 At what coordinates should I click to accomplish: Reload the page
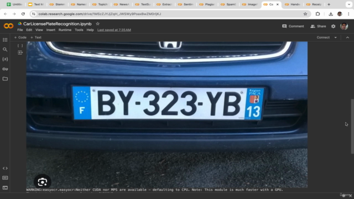coord(23,14)
